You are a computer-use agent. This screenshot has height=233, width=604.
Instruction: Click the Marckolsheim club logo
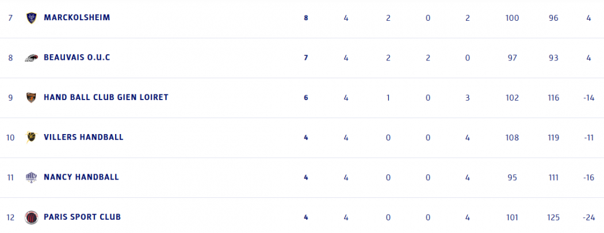pos(31,18)
